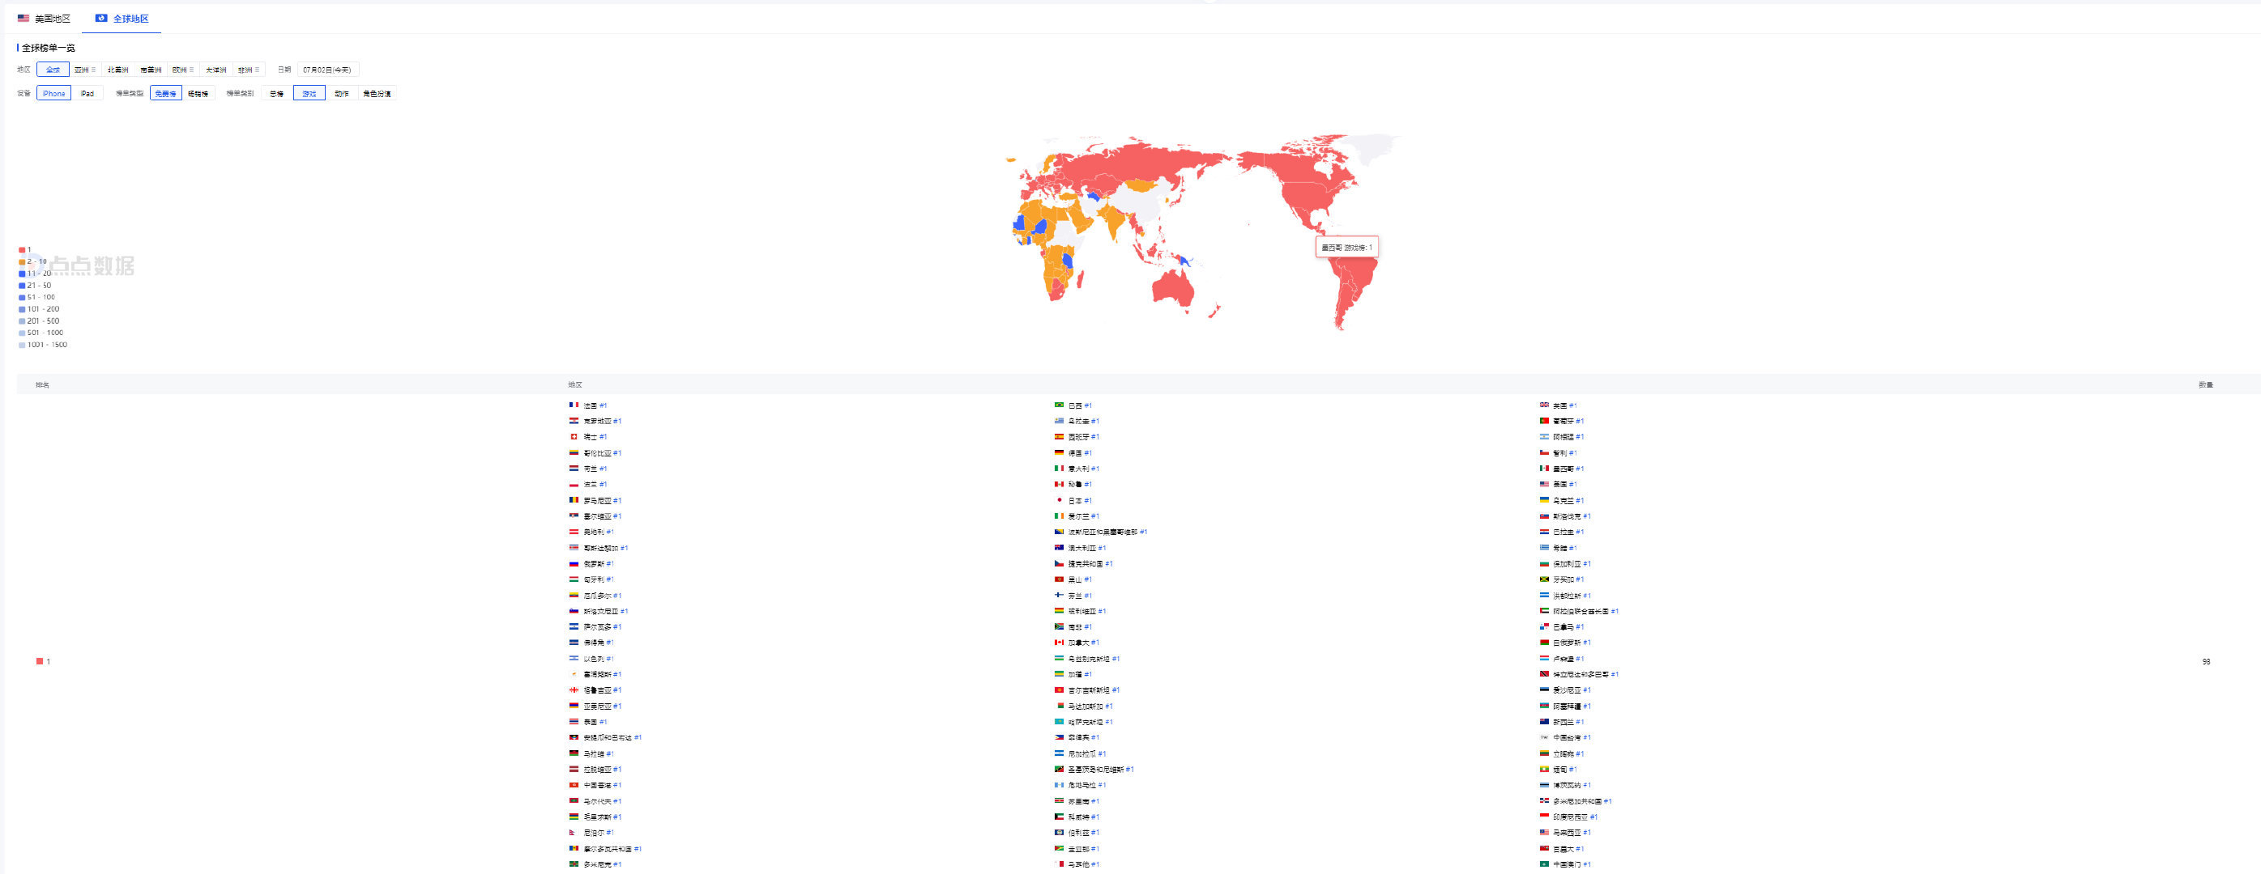Select the 全球 region filter
The width and height of the screenshot is (2261, 874).
[x=53, y=70]
